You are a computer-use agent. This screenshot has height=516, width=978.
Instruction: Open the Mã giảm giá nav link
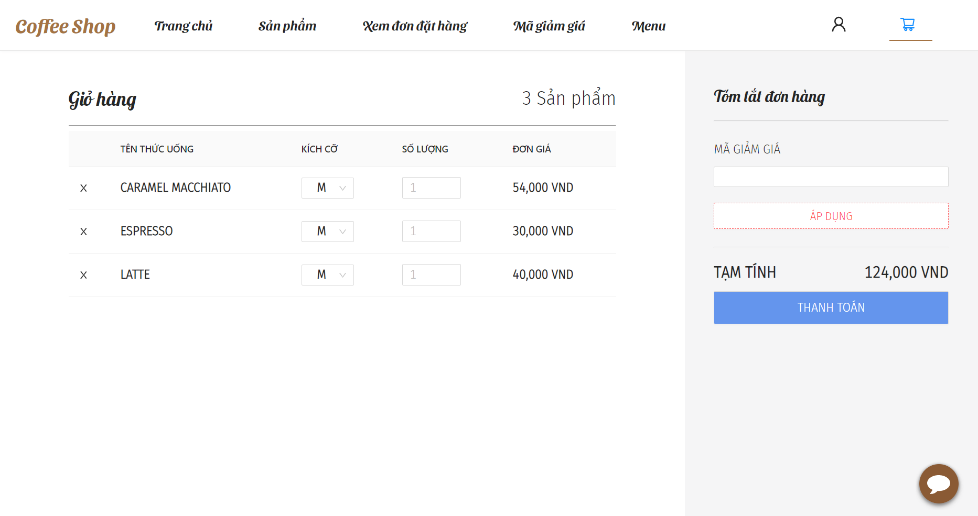[549, 26]
